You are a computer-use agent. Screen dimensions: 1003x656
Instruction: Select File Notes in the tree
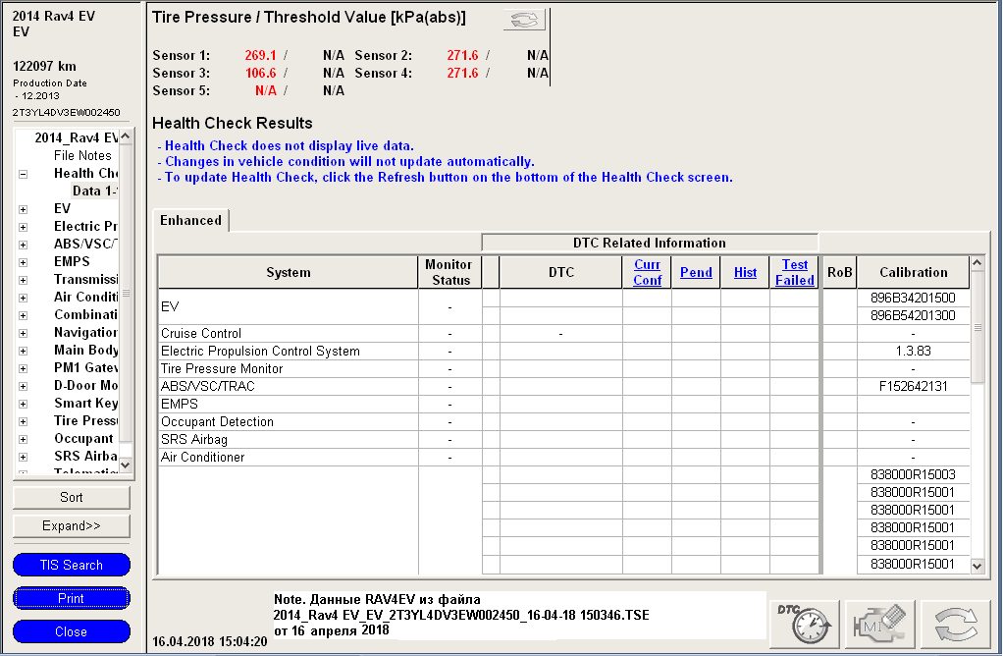pyautogui.click(x=82, y=156)
